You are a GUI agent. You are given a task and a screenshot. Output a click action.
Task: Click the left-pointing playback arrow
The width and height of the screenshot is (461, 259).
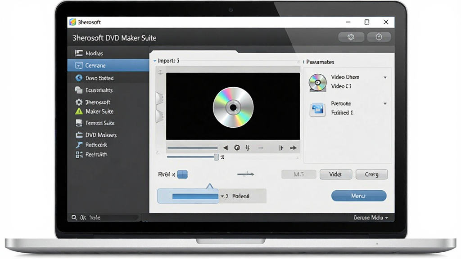tap(226, 147)
